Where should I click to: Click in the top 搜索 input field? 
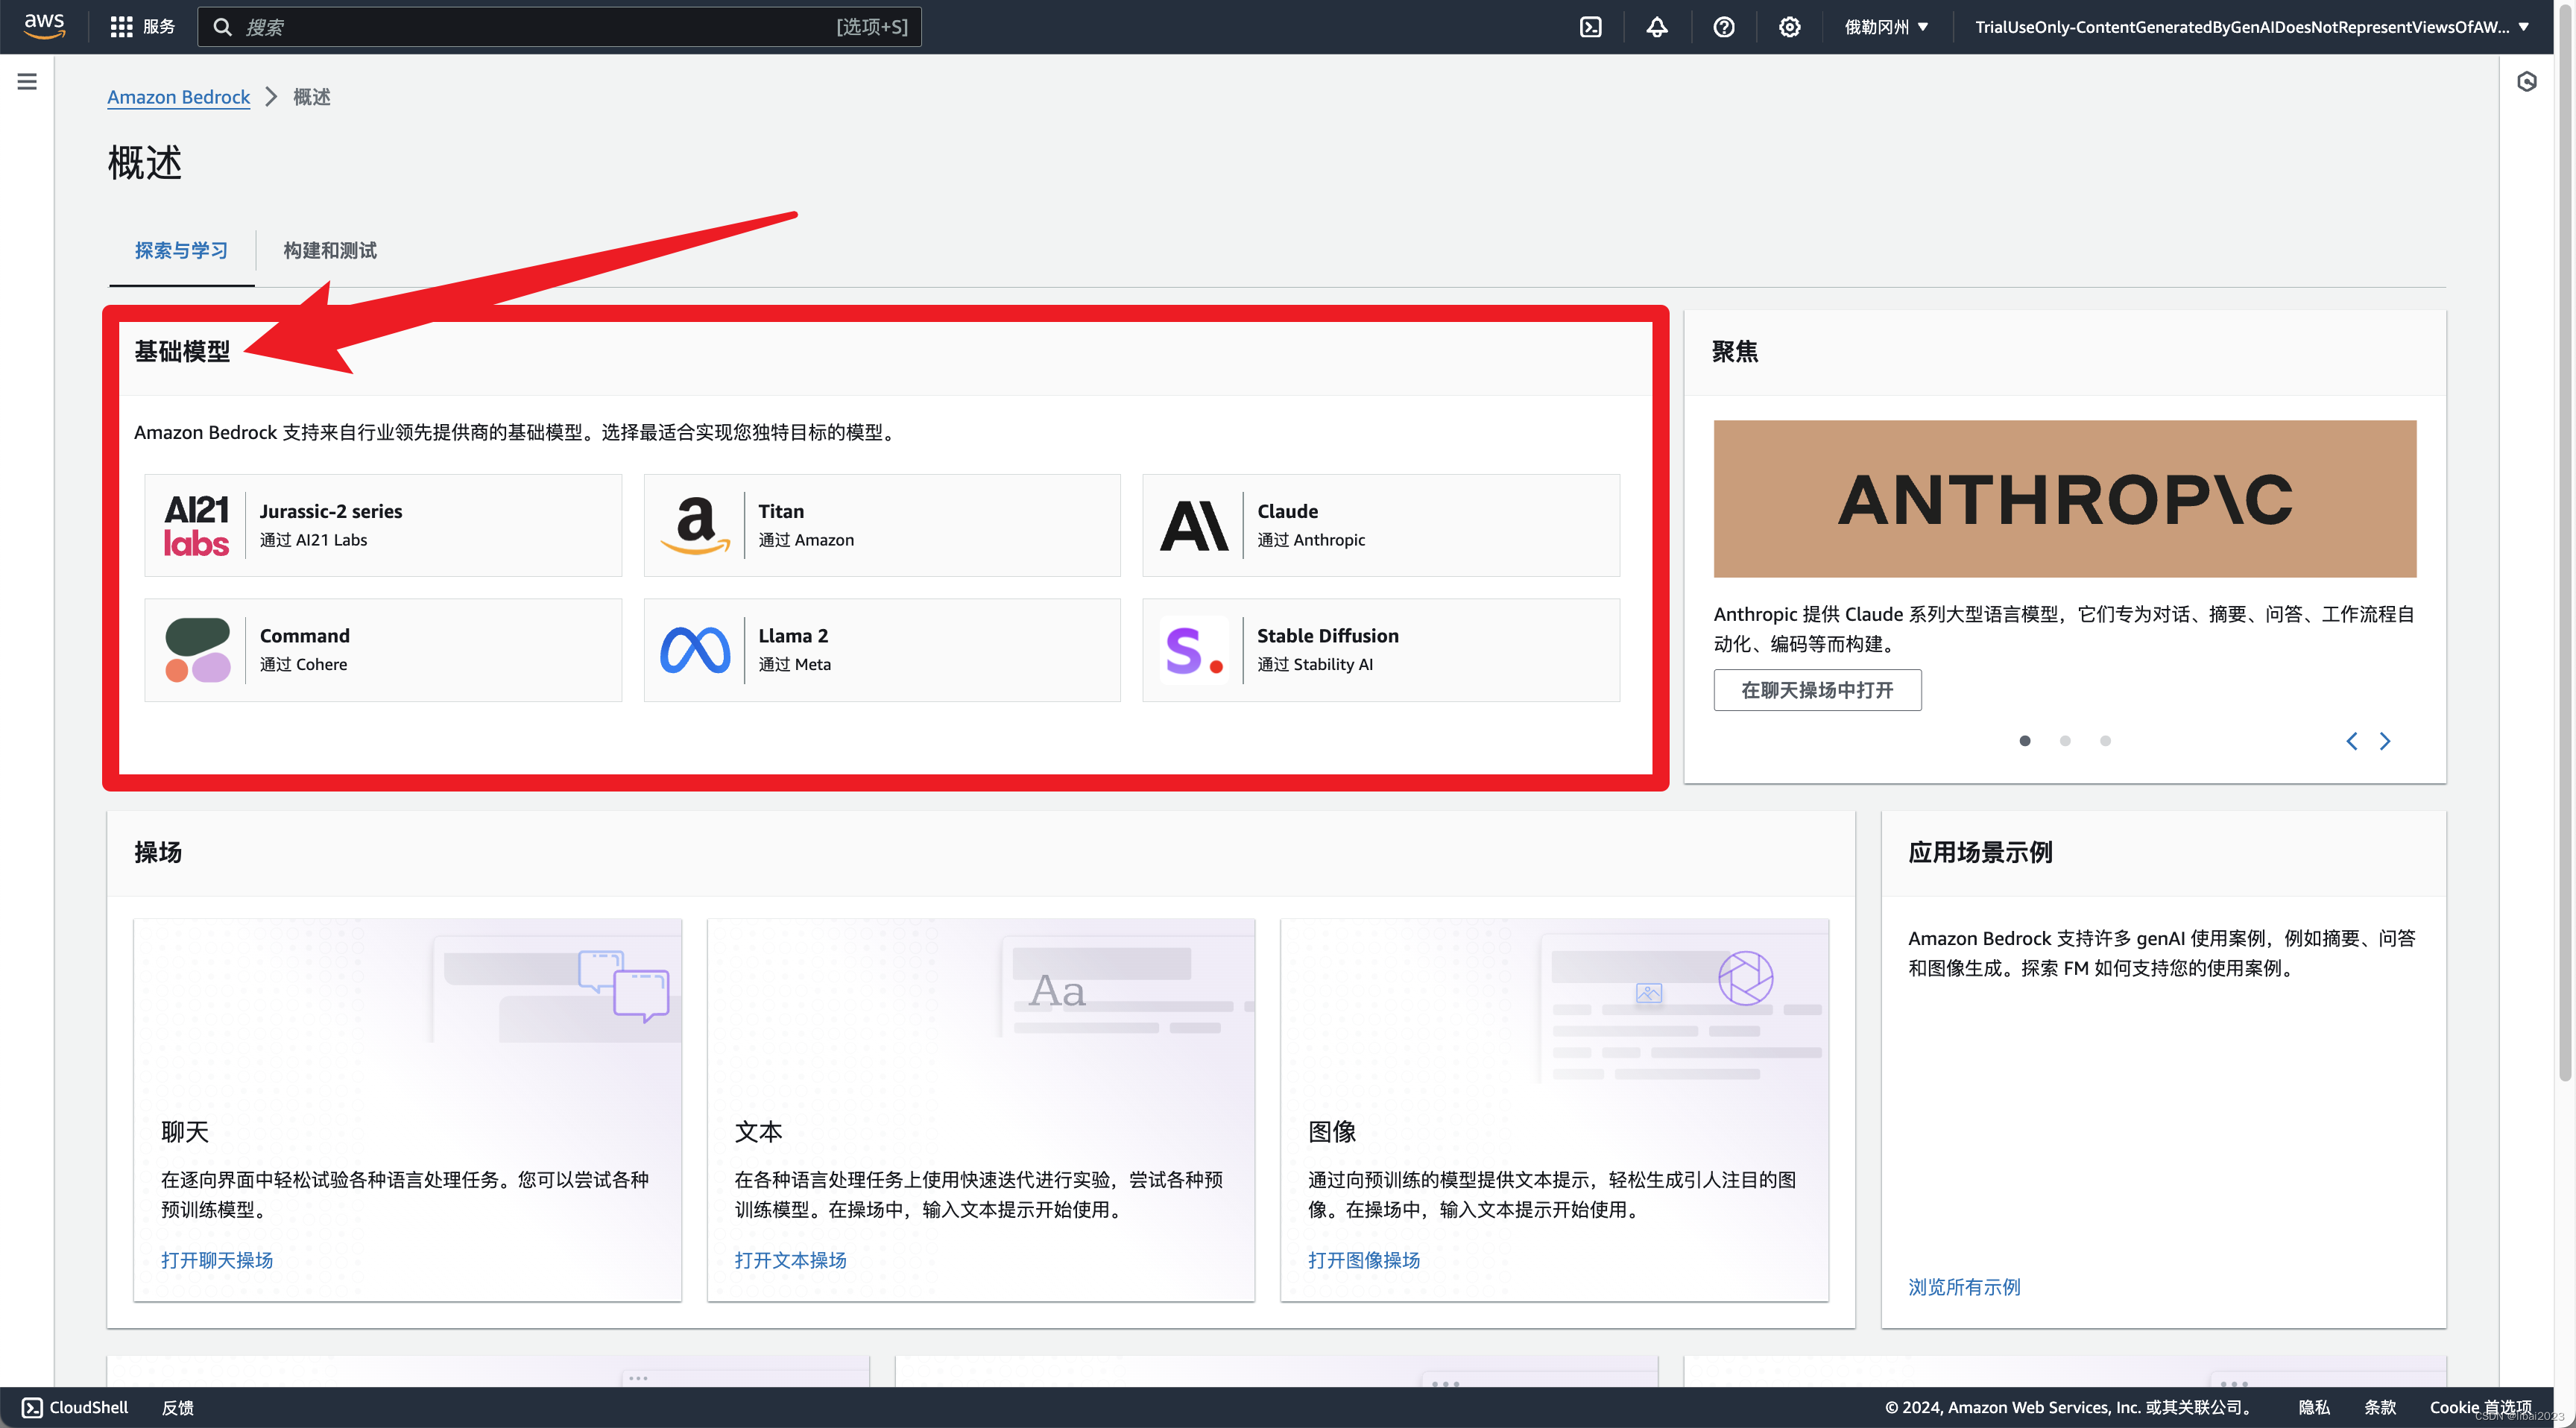[x=560, y=27]
